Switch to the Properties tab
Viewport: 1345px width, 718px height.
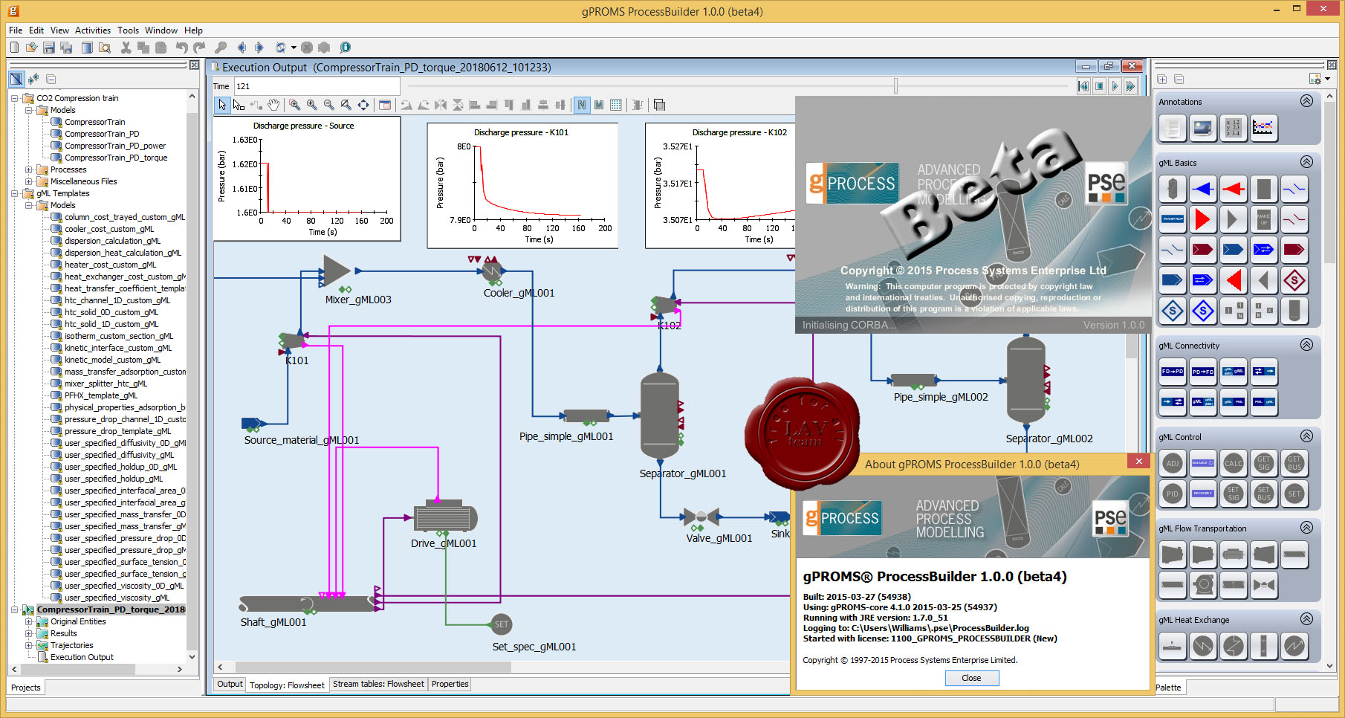[450, 684]
